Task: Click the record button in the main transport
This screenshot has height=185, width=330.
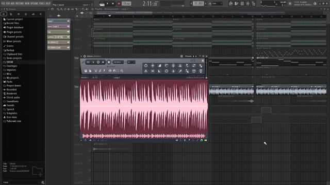Action: tap(119, 4)
